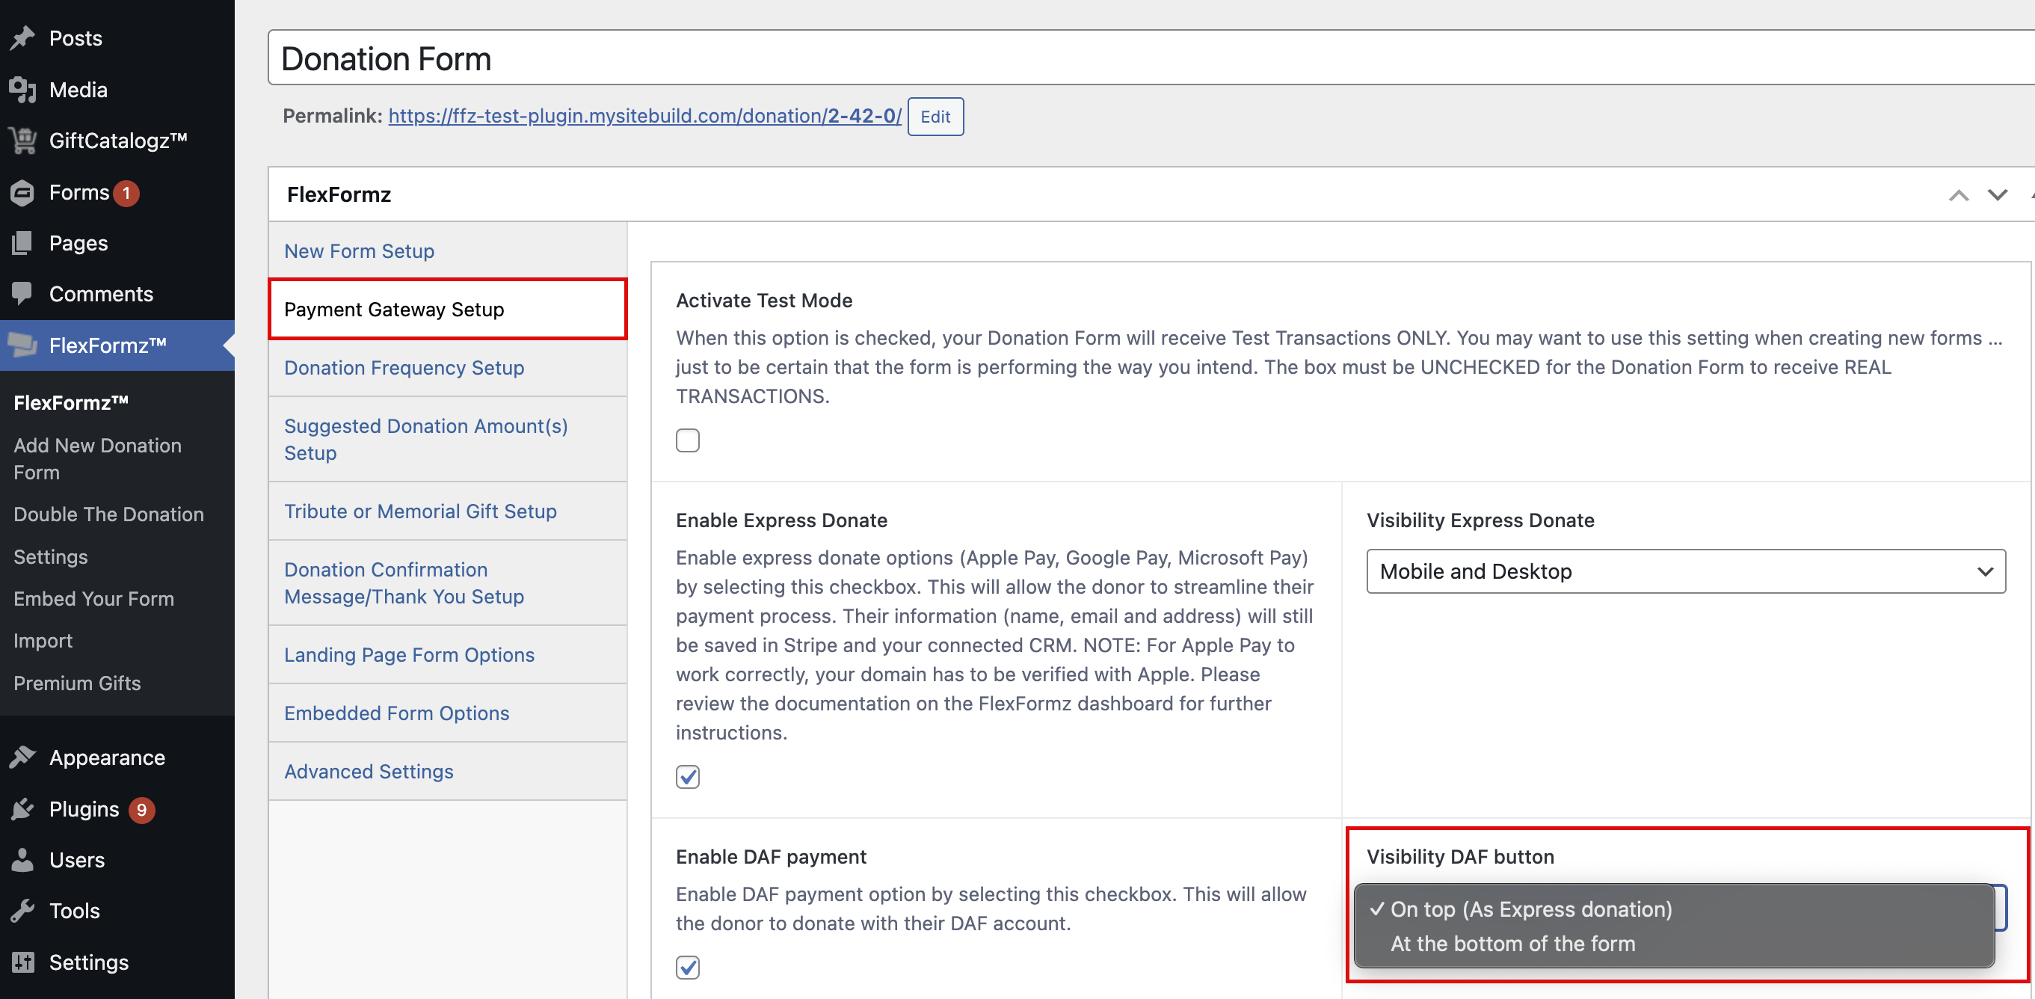Open Comments via speech bubble icon
The height and width of the screenshot is (999, 2035).
coord(23,293)
